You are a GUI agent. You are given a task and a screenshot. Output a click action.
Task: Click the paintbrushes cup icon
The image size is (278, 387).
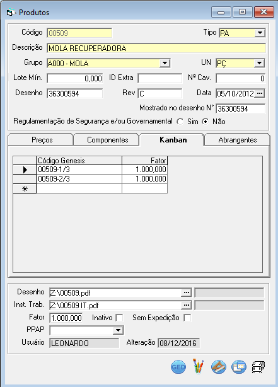(198, 366)
